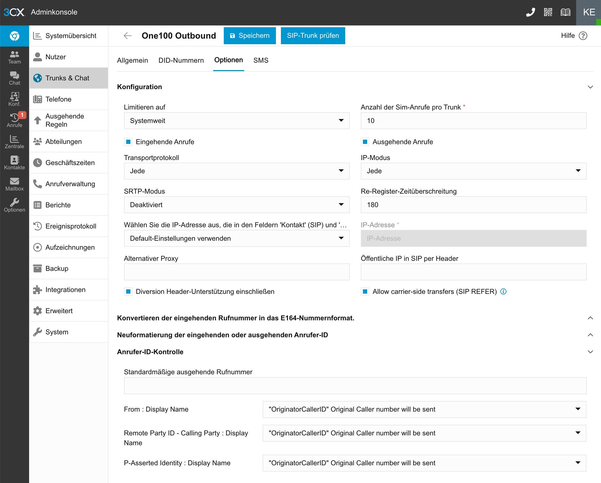Open the Chrome web client icon
Viewport: 601px width, 483px height.
pos(15,36)
